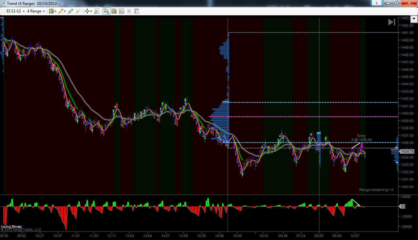The width and height of the screenshot is (418, 240).
Task: Click the 10/10 date axis label
Action: 264,236
